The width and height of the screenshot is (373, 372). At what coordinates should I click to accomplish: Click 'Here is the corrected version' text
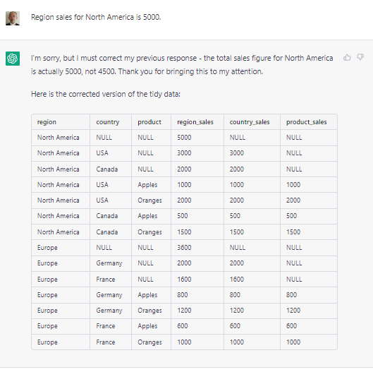[106, 94]
